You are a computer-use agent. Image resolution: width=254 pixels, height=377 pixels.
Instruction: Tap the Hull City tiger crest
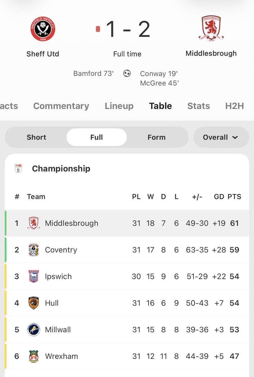click(34, 303)
